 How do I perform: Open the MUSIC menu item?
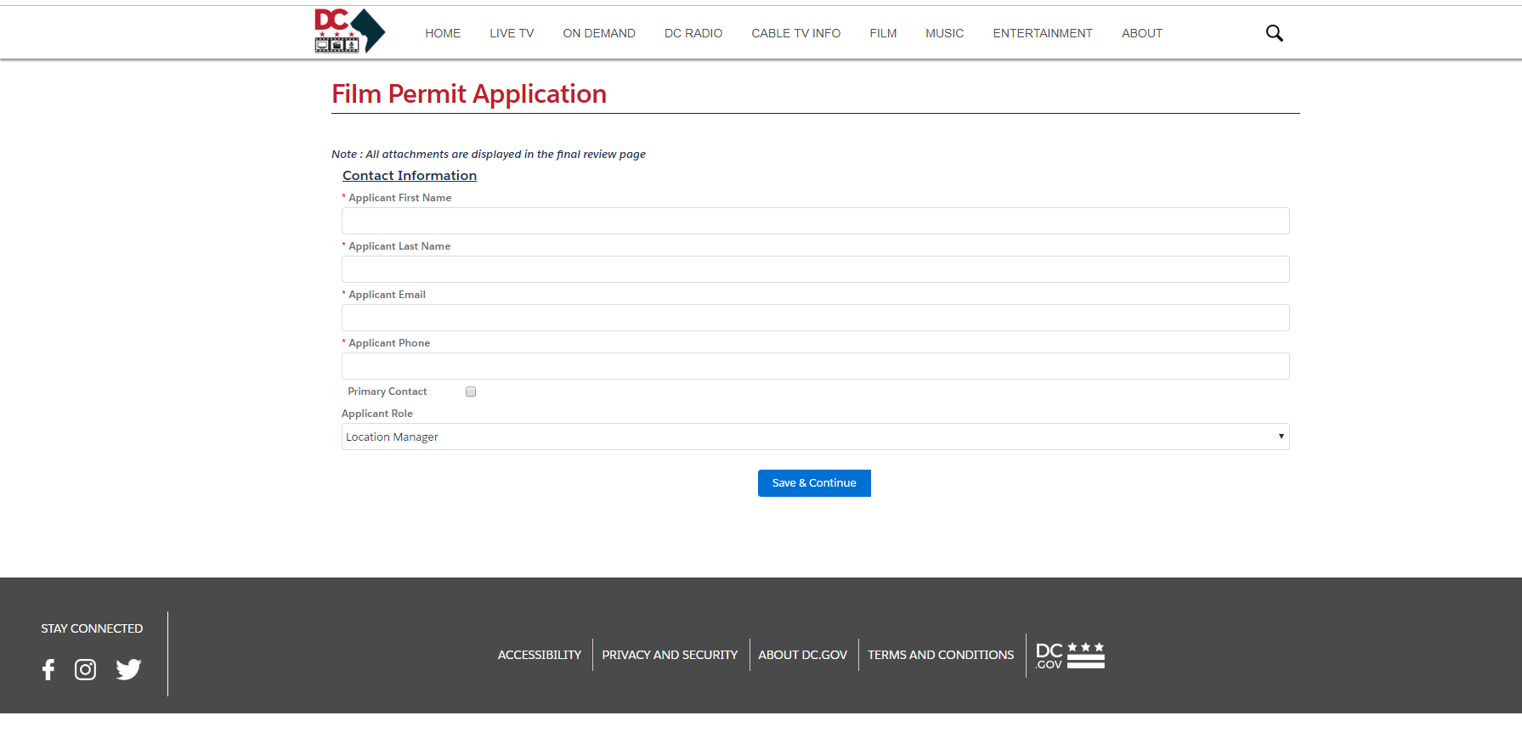tap(944, 33)
